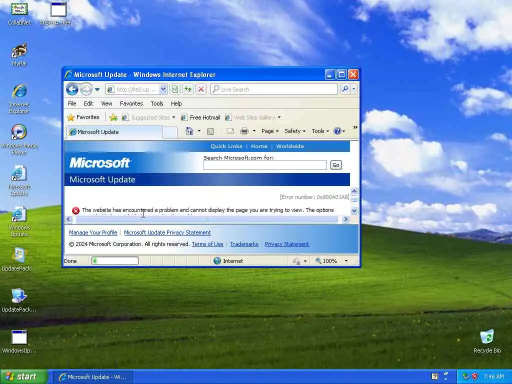The image size is (512, 384).
Task: Click the Go search button
Action: (x=336, y=165)
